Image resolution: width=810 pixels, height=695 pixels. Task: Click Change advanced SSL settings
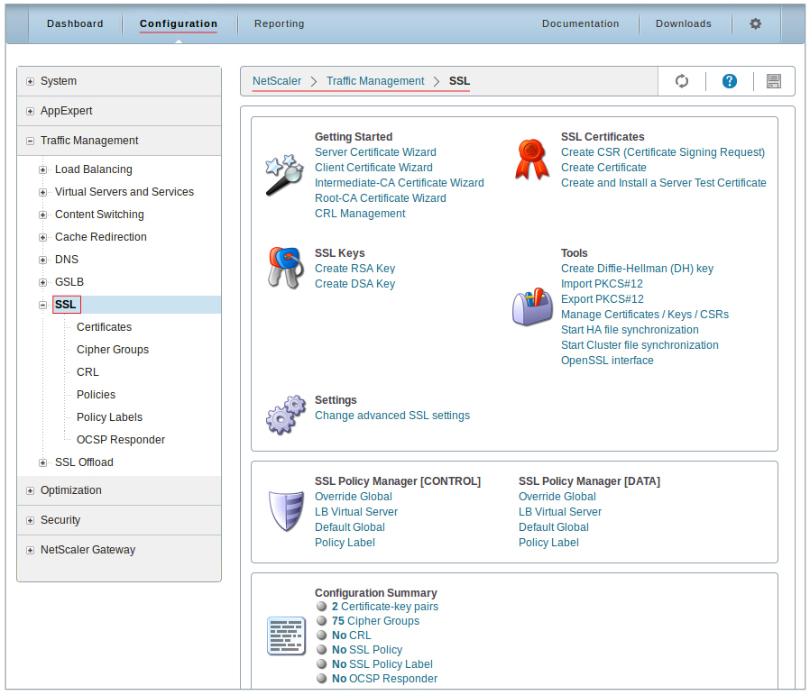[392, 416]
